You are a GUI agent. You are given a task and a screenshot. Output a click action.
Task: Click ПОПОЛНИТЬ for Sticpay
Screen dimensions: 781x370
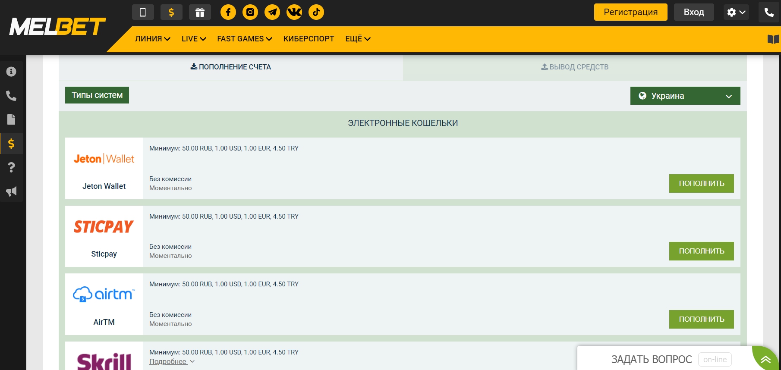(702, 251)
